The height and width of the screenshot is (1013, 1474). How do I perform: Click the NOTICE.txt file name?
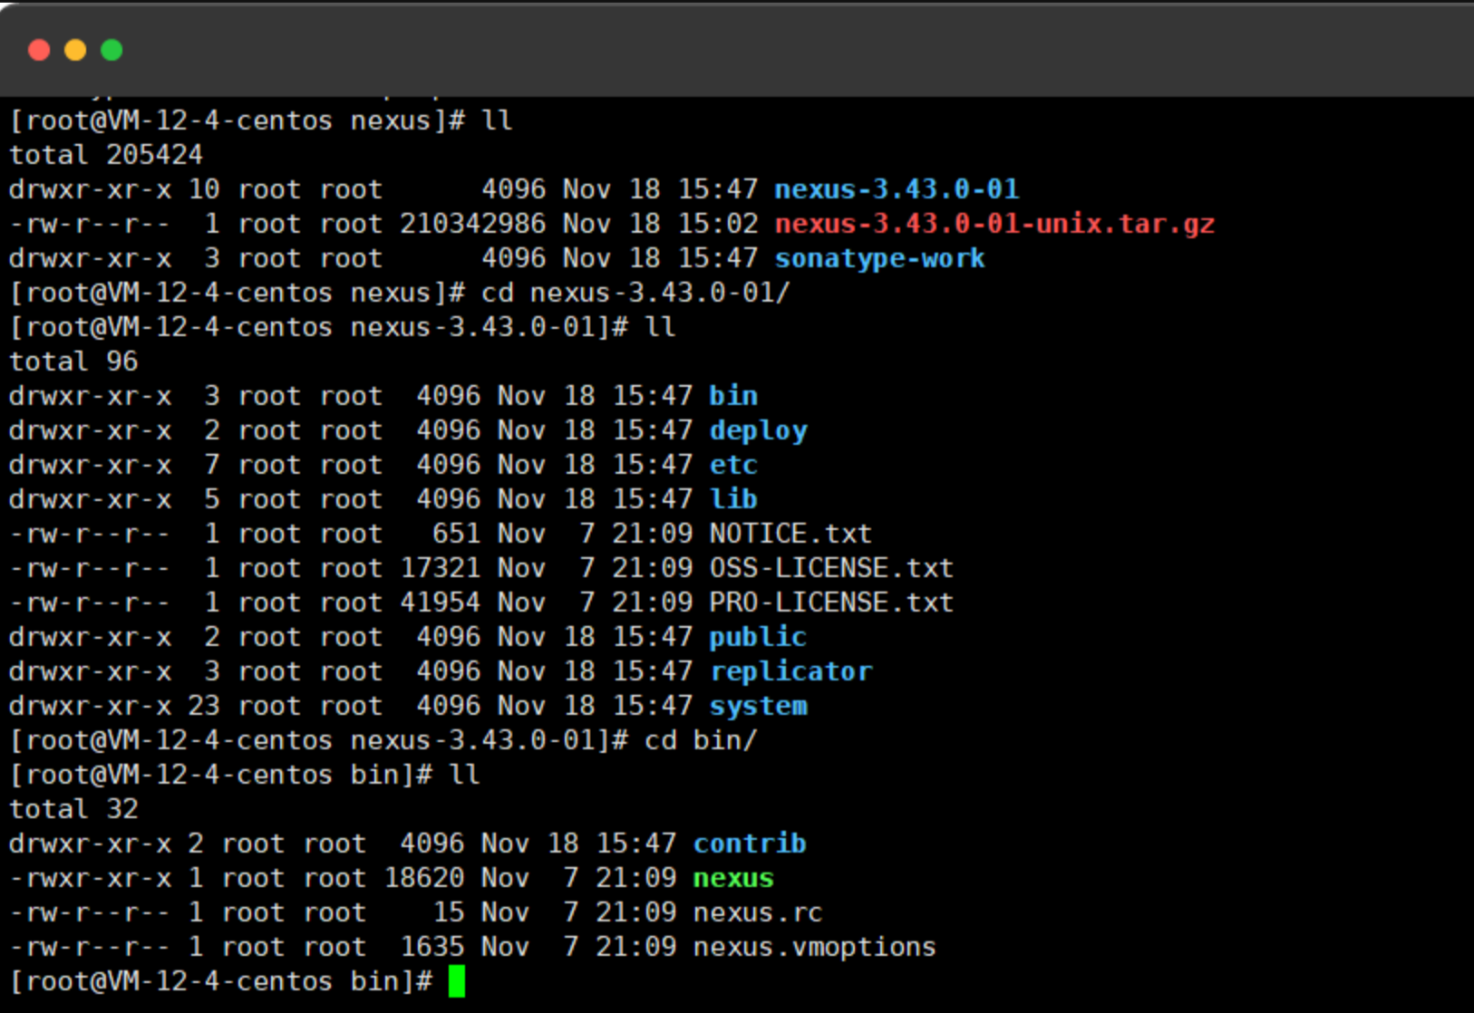[x=790, y=534]
